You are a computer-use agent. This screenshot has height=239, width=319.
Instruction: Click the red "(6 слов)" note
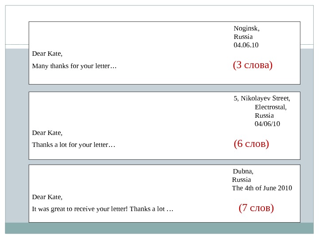251,144
